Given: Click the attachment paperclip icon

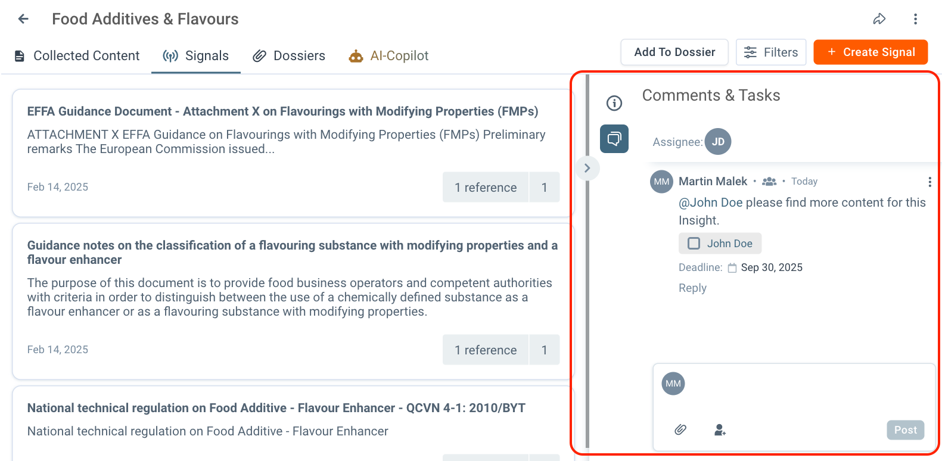Looking at the screenshot, I should pyautogui.click(x=680, y=429).
